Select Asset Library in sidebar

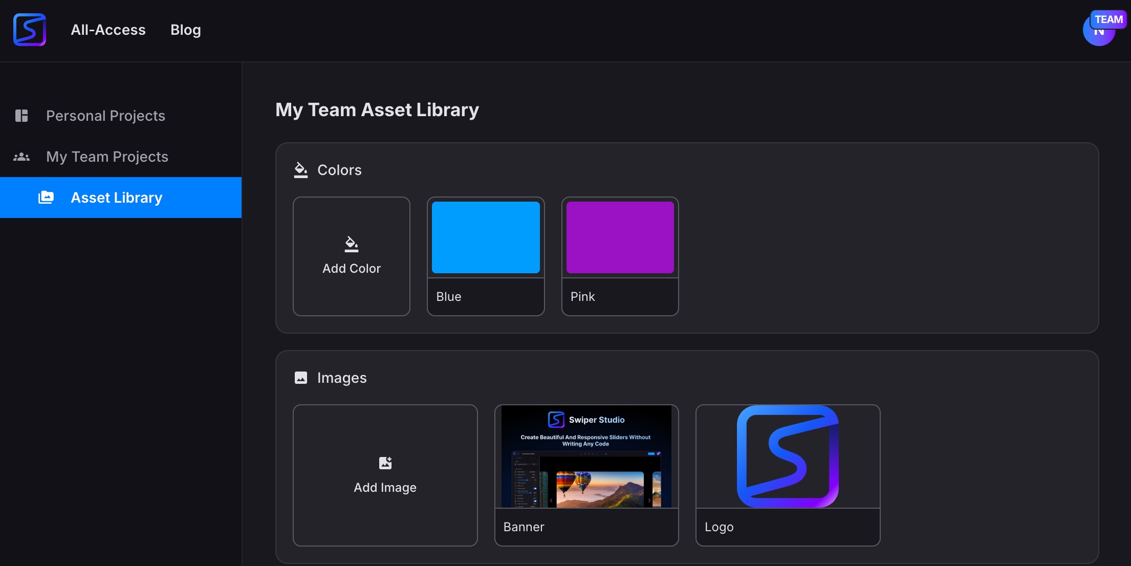click(121, 198)
